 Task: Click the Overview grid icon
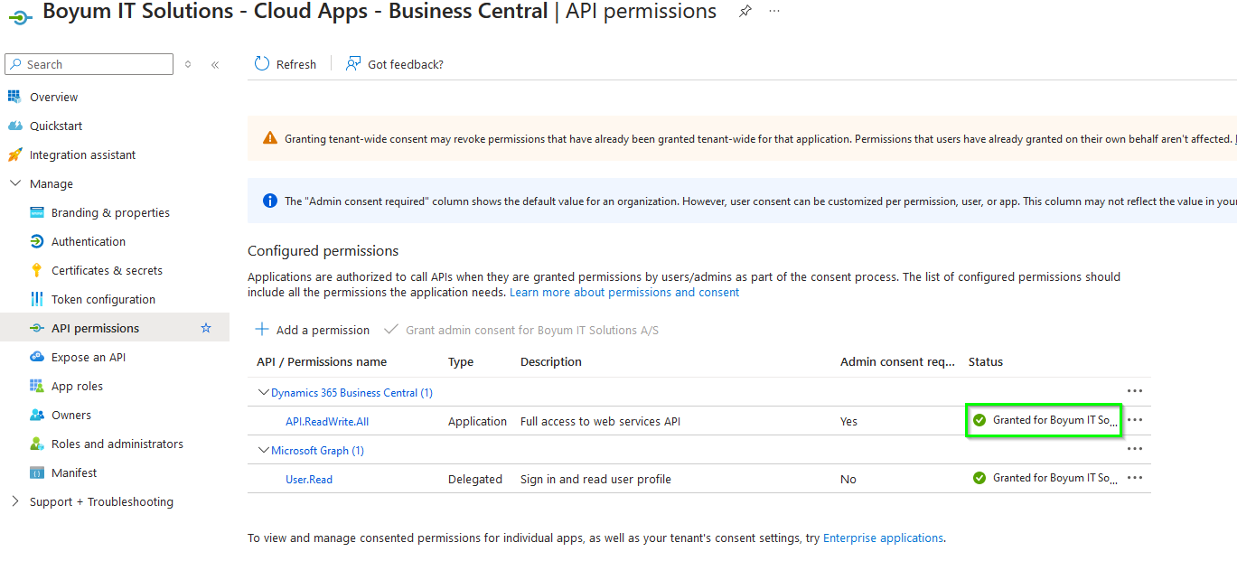pos(14,97)
